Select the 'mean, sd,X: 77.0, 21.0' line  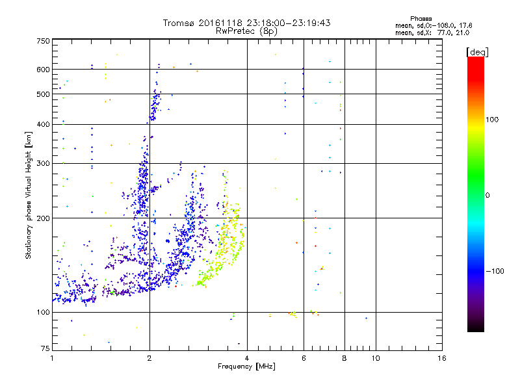click(x=432, y=32)
